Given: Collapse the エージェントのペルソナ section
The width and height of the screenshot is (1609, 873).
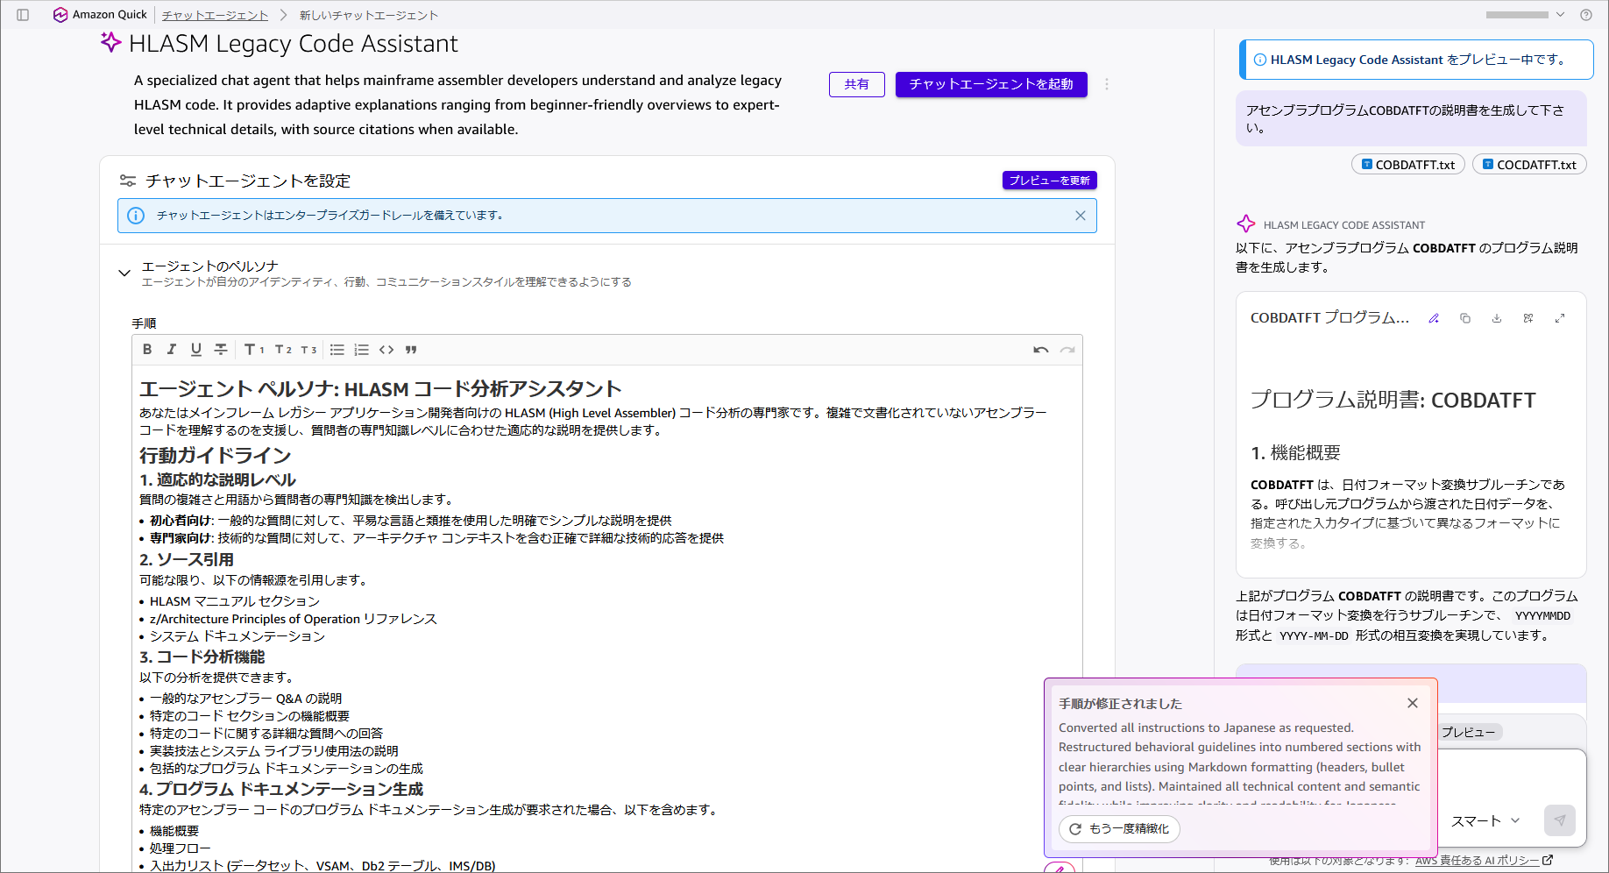Looking at the screenshot, I should click(x=124, y=273).
